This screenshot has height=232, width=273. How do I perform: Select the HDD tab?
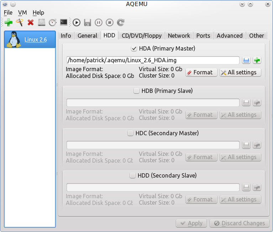[x=109, y=35]
